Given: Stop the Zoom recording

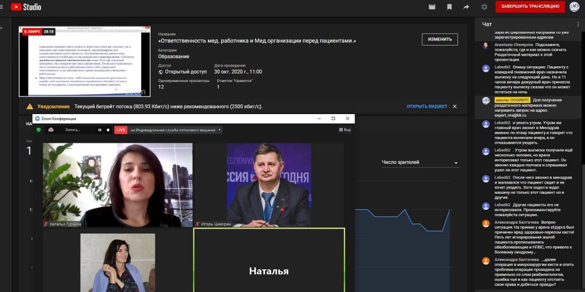Looking at the screenshot, I should (107, 130).
